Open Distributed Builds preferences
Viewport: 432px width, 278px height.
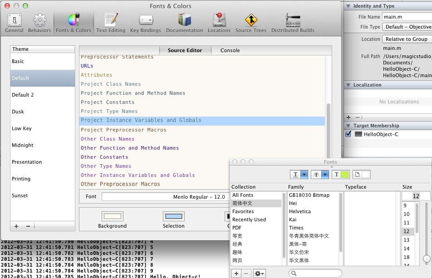(293, 23)
